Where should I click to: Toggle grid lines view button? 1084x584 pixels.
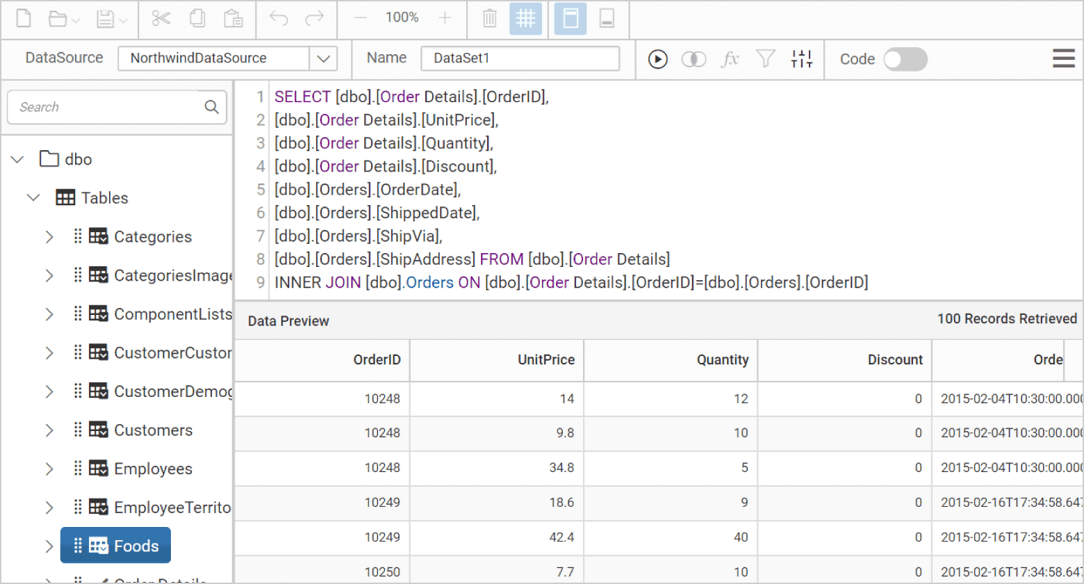525,19
